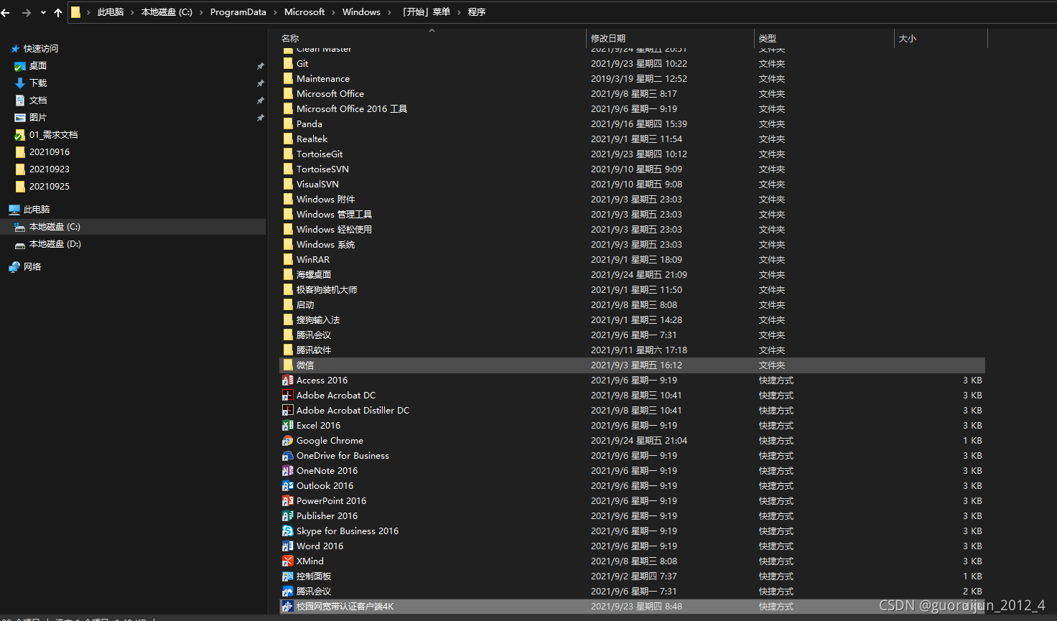The height and width of the screenshot is (621, 1057).
Task: Select the Git folder icon
Action: click(x=288, y=64)
